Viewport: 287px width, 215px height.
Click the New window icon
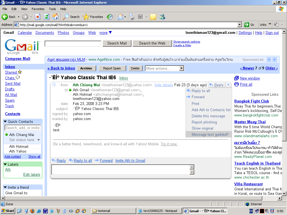(x=237, y=78)
